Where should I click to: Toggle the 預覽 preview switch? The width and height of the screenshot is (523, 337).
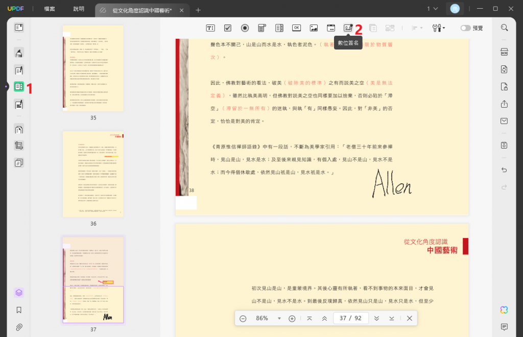pos(466,28)
